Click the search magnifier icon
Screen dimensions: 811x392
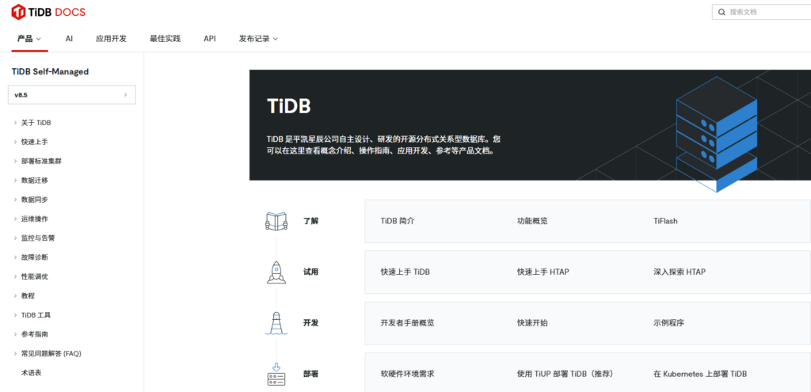coord(722,12)
